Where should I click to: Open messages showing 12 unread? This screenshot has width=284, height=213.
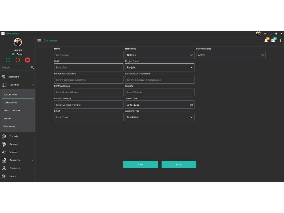tap(273, 40)
